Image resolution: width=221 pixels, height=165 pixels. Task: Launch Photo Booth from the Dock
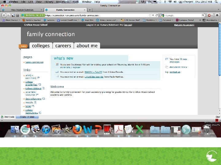tap(108, 129)
